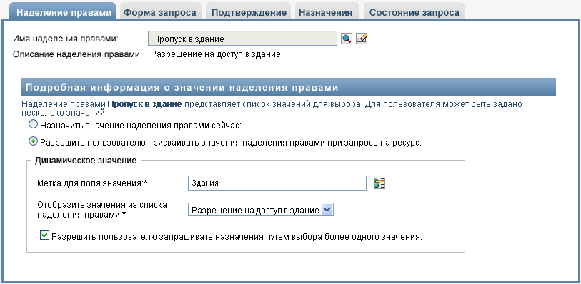Select radio Назначить значение наделения правами сейчас

pyautogui.click(x=34, y=125)
